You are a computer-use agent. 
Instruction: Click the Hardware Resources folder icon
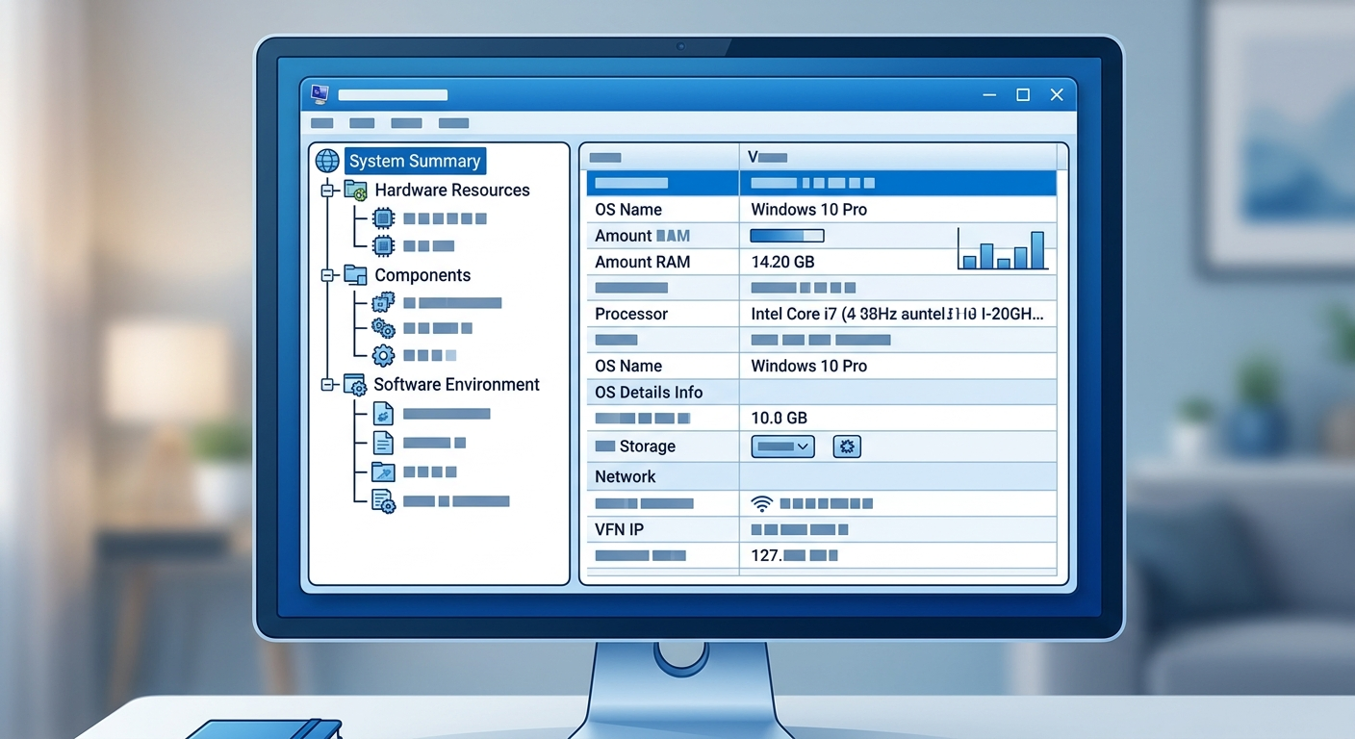(356, 191)
